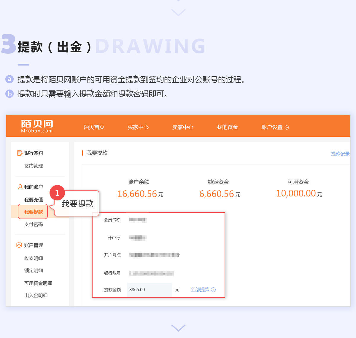Go to 支付密码 in the sidebar
This screenshot has width=356, height=338.
[34, 224]
